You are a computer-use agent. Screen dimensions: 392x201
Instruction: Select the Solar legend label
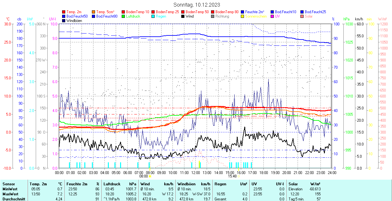click(309, 16)
